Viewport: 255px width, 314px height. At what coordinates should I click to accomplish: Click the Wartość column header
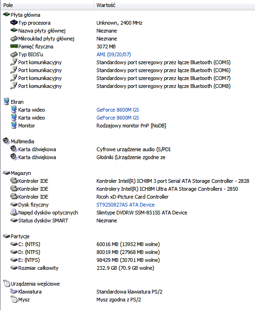coord(174,5)
